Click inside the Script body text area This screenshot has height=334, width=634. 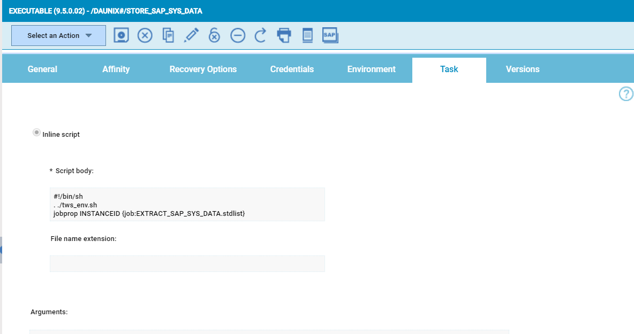click(x=187, y=205)
